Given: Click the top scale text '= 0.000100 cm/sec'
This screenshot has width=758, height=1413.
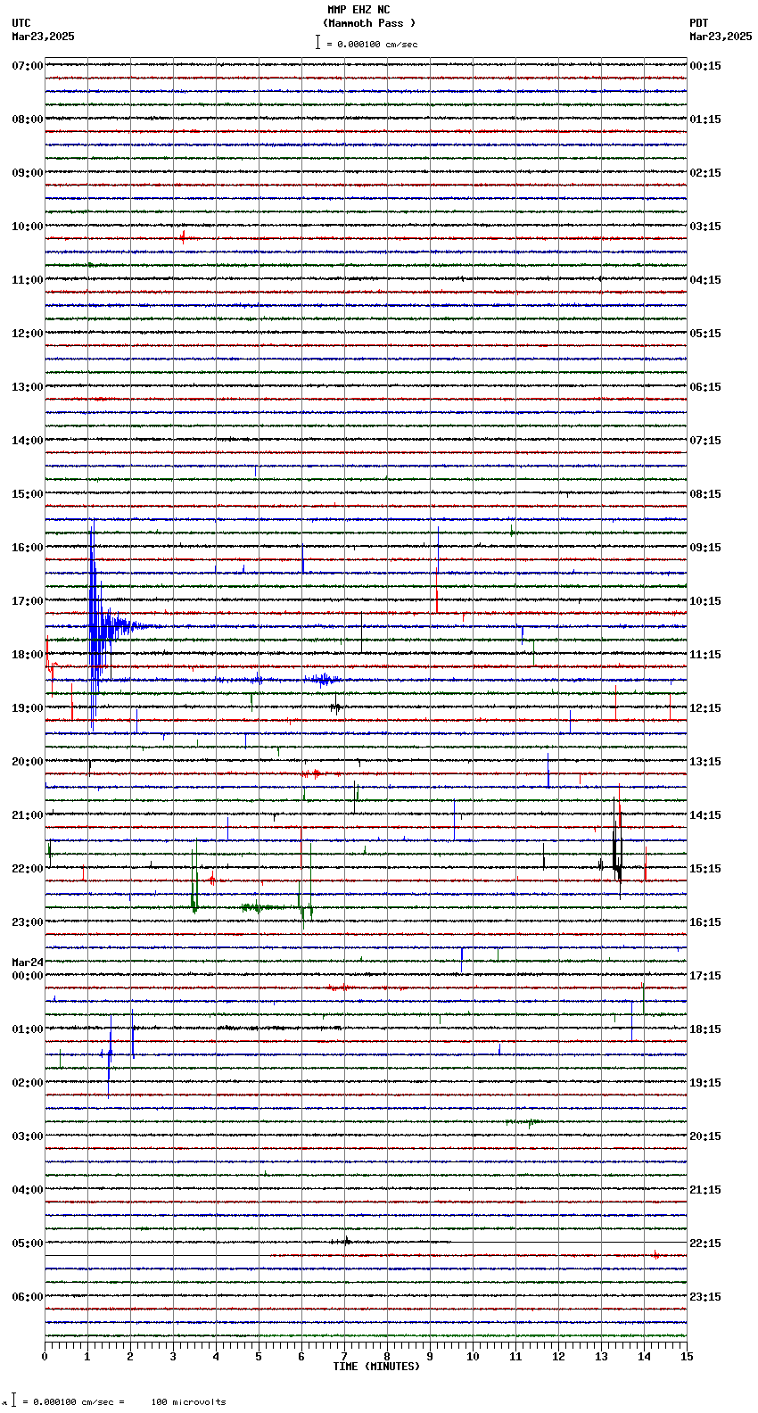Looking at the screenshot, I should [x=372, y=44].
